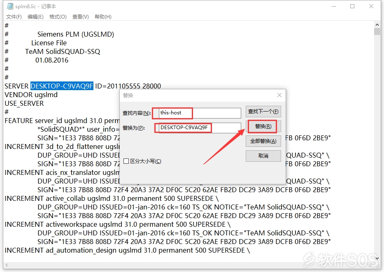Click the 'INCREMENT active_collab' line
384x272 pixels.
coord(112,198)
